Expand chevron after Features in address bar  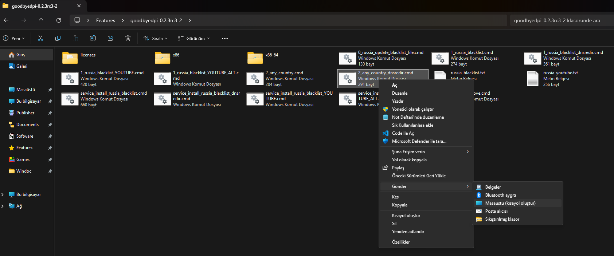(x=123, y=20)
